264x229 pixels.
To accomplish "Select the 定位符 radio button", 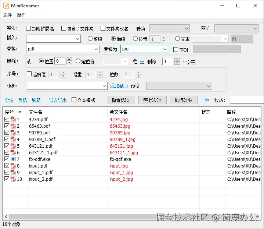I will coord(78,61).
